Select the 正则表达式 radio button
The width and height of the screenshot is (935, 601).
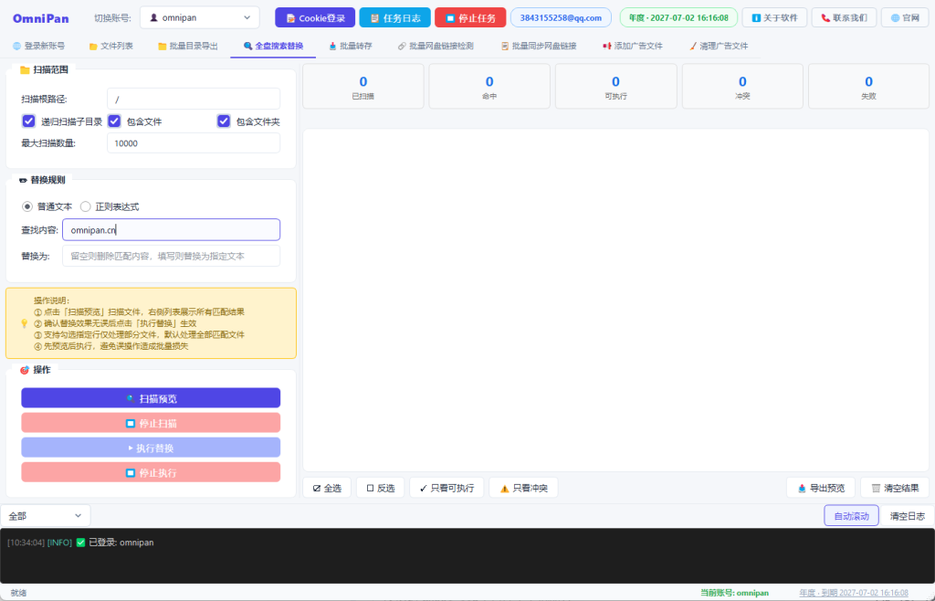click(x=85, y=206)
